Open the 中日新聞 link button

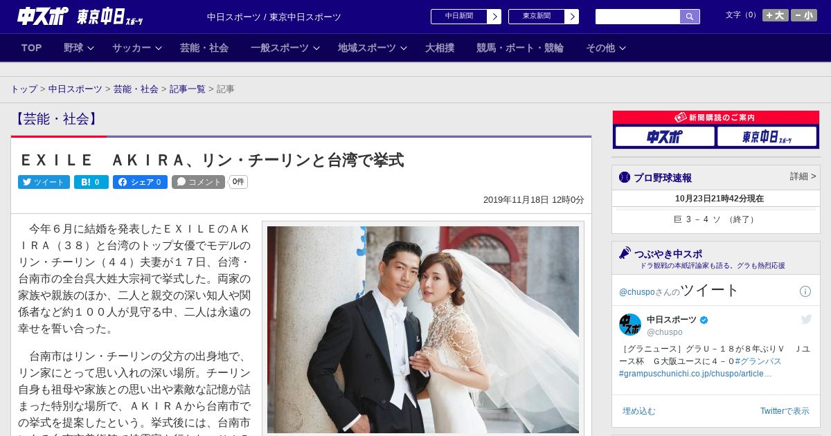(x=466, y=17)
